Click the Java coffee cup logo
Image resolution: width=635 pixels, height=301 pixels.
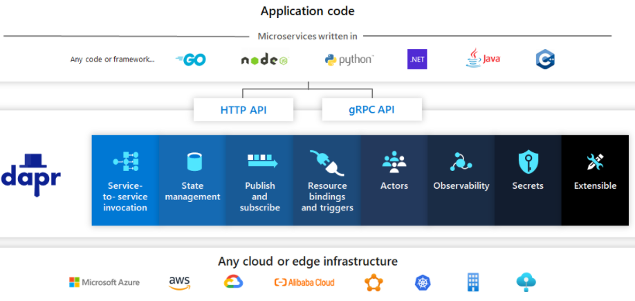pos(483,58)
